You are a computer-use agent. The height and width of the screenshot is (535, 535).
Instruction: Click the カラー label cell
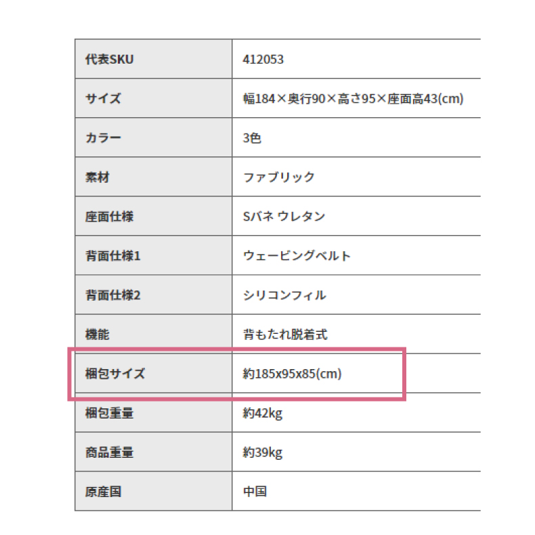tap(154, 137)
